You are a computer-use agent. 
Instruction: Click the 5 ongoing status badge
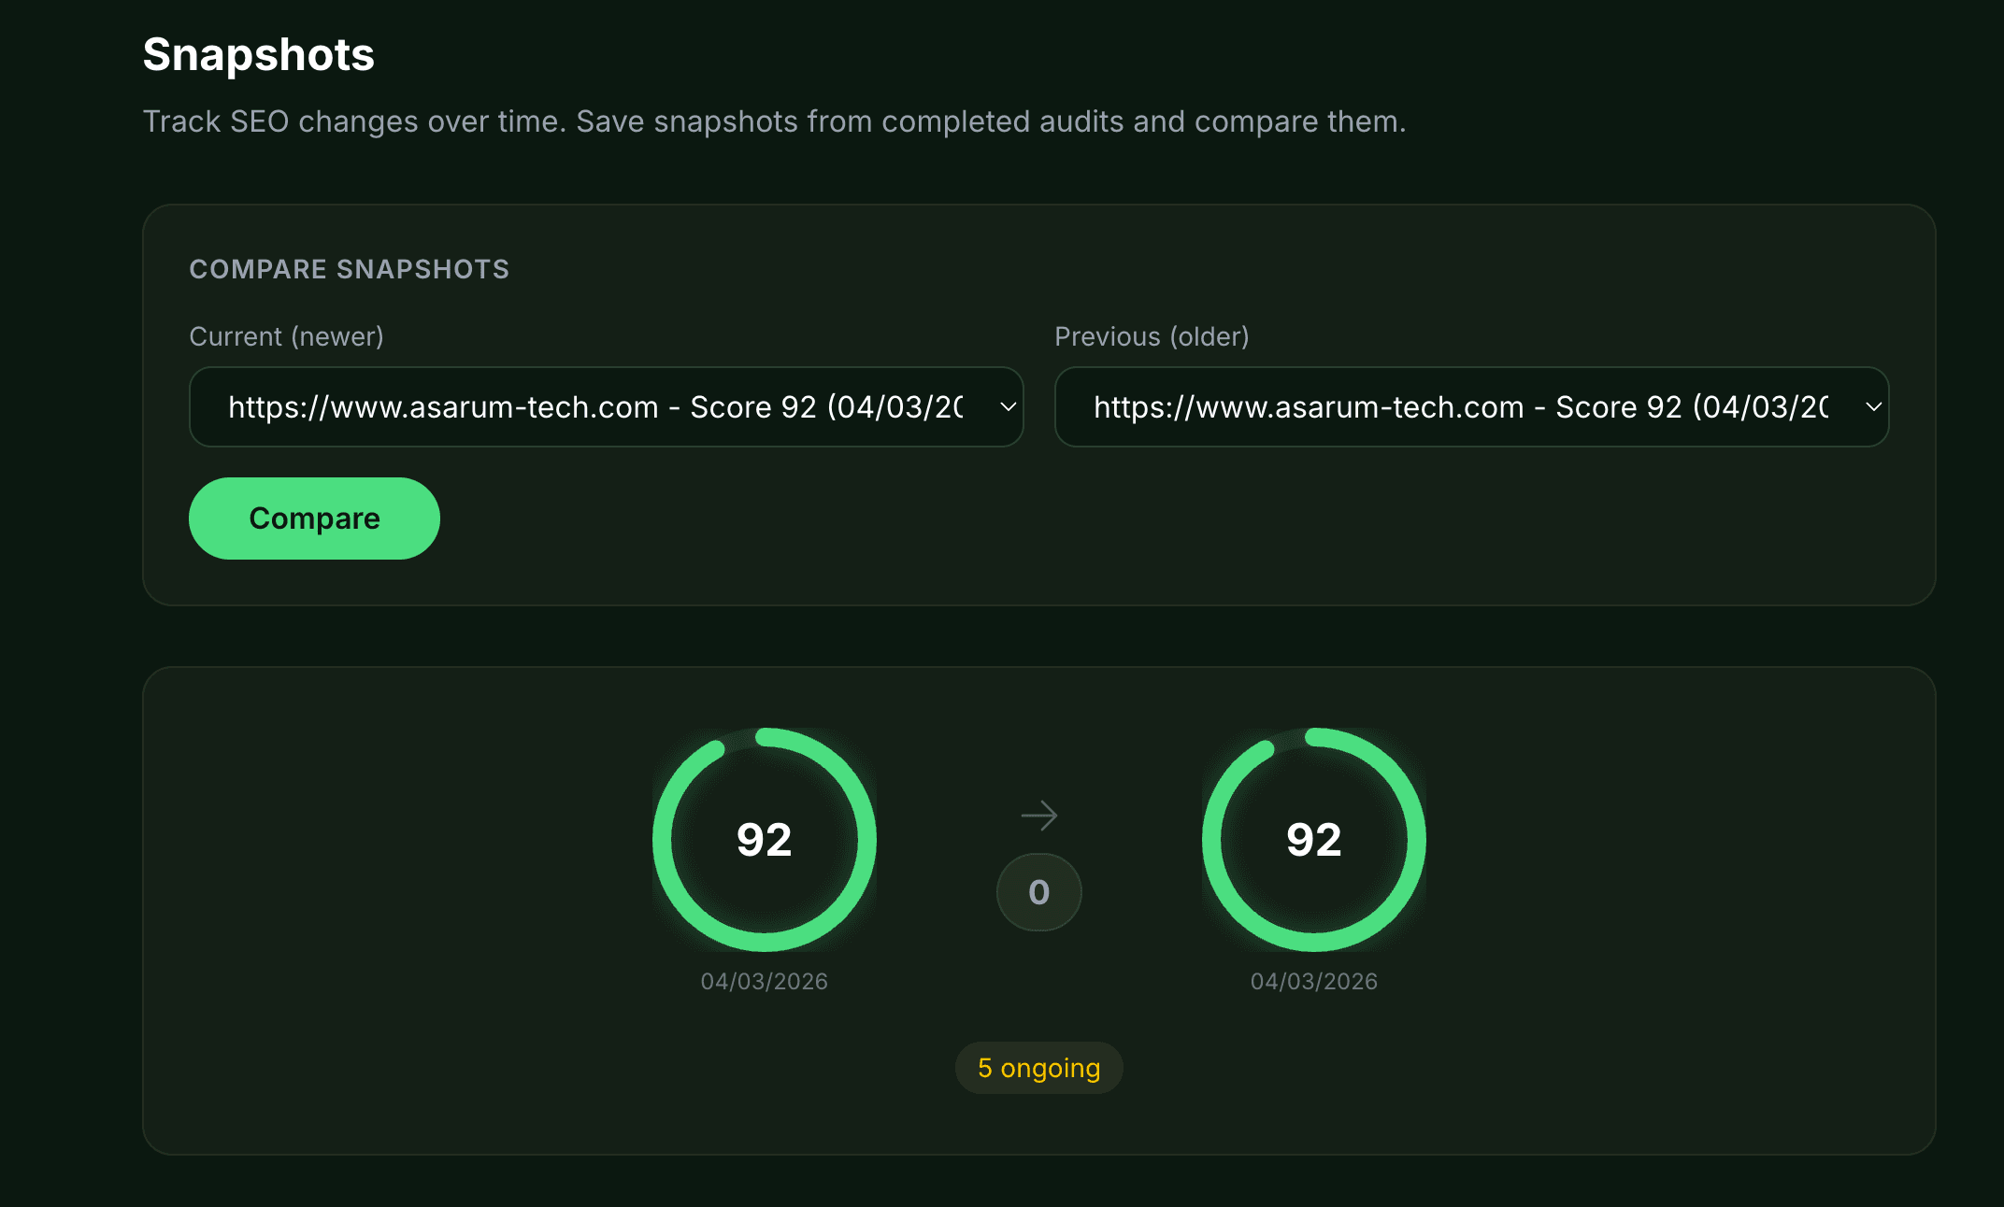pos(1038,1067)
